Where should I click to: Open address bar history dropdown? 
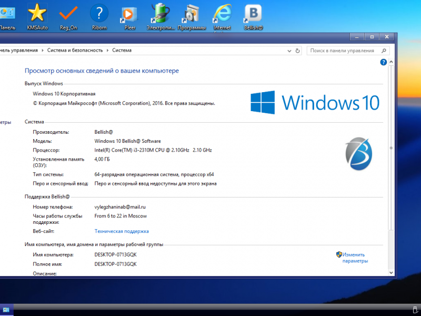coord(289,51)
